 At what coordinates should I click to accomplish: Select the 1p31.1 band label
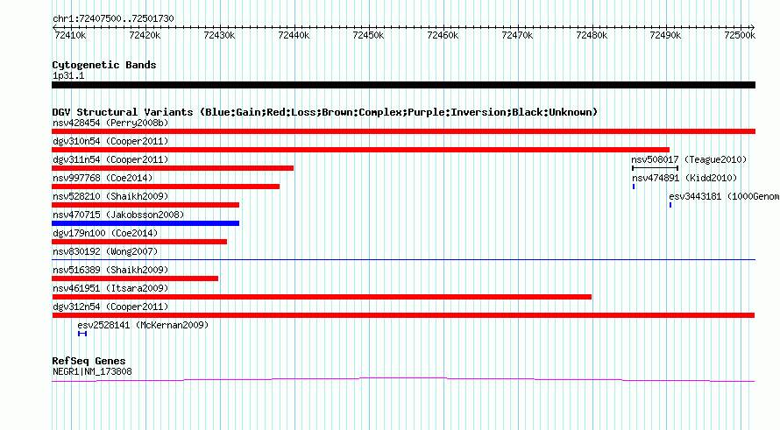pos(68,76)
